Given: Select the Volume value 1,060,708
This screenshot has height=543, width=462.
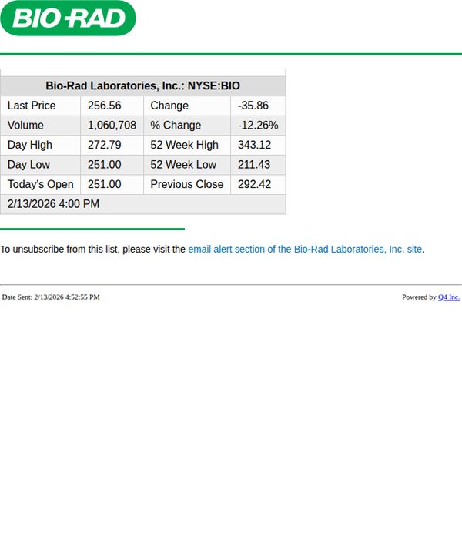Looking at the screenshot, I should pyautogui.click(x=112, y=126).
